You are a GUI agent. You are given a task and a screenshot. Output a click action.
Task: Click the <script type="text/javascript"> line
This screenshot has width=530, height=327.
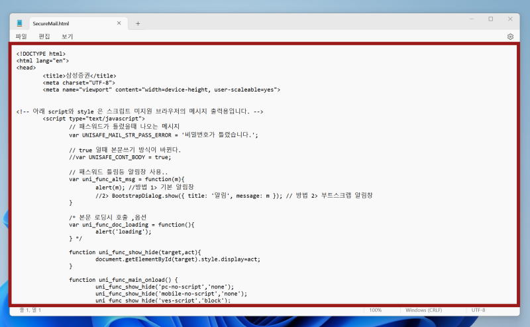click(93, 119)
